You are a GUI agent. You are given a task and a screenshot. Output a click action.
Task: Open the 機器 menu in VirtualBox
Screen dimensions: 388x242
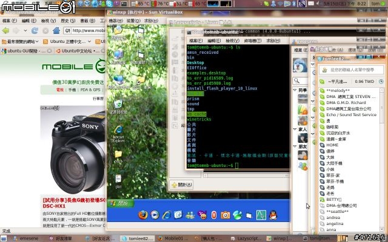pyautogui.click(x=115, y=21)
